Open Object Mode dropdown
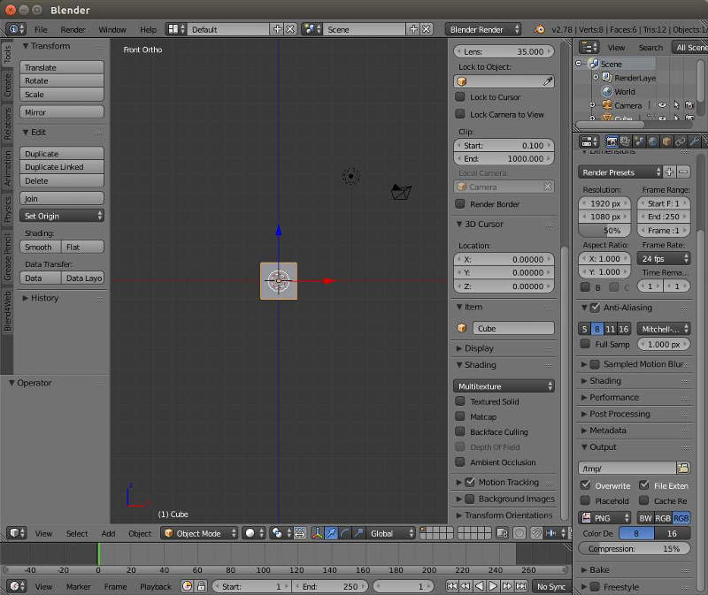Screen dimensions: 708x595 [x=199, y=533]
